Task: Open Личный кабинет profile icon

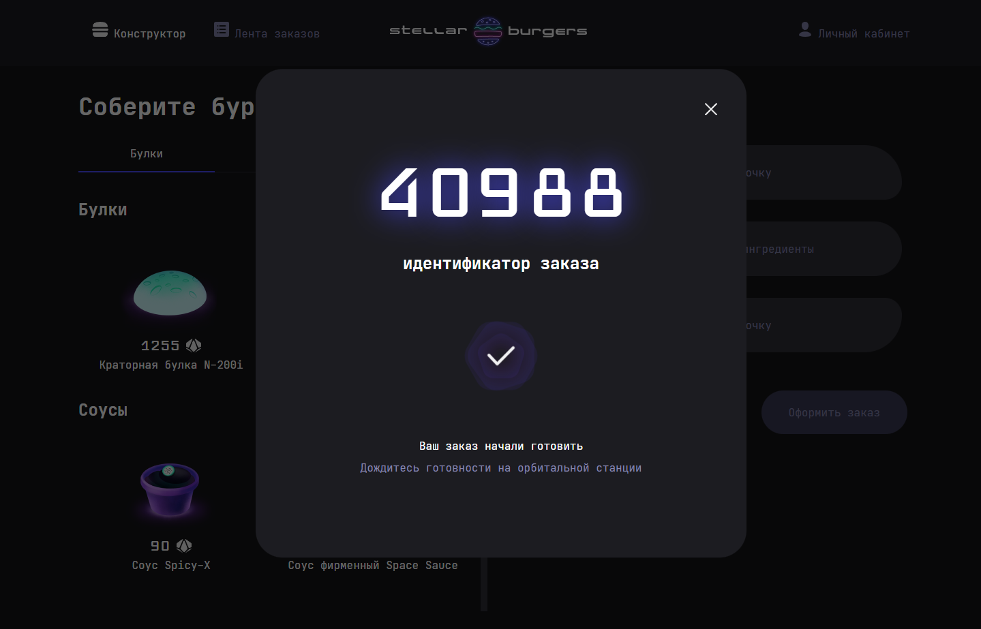Action: point(804,29)
